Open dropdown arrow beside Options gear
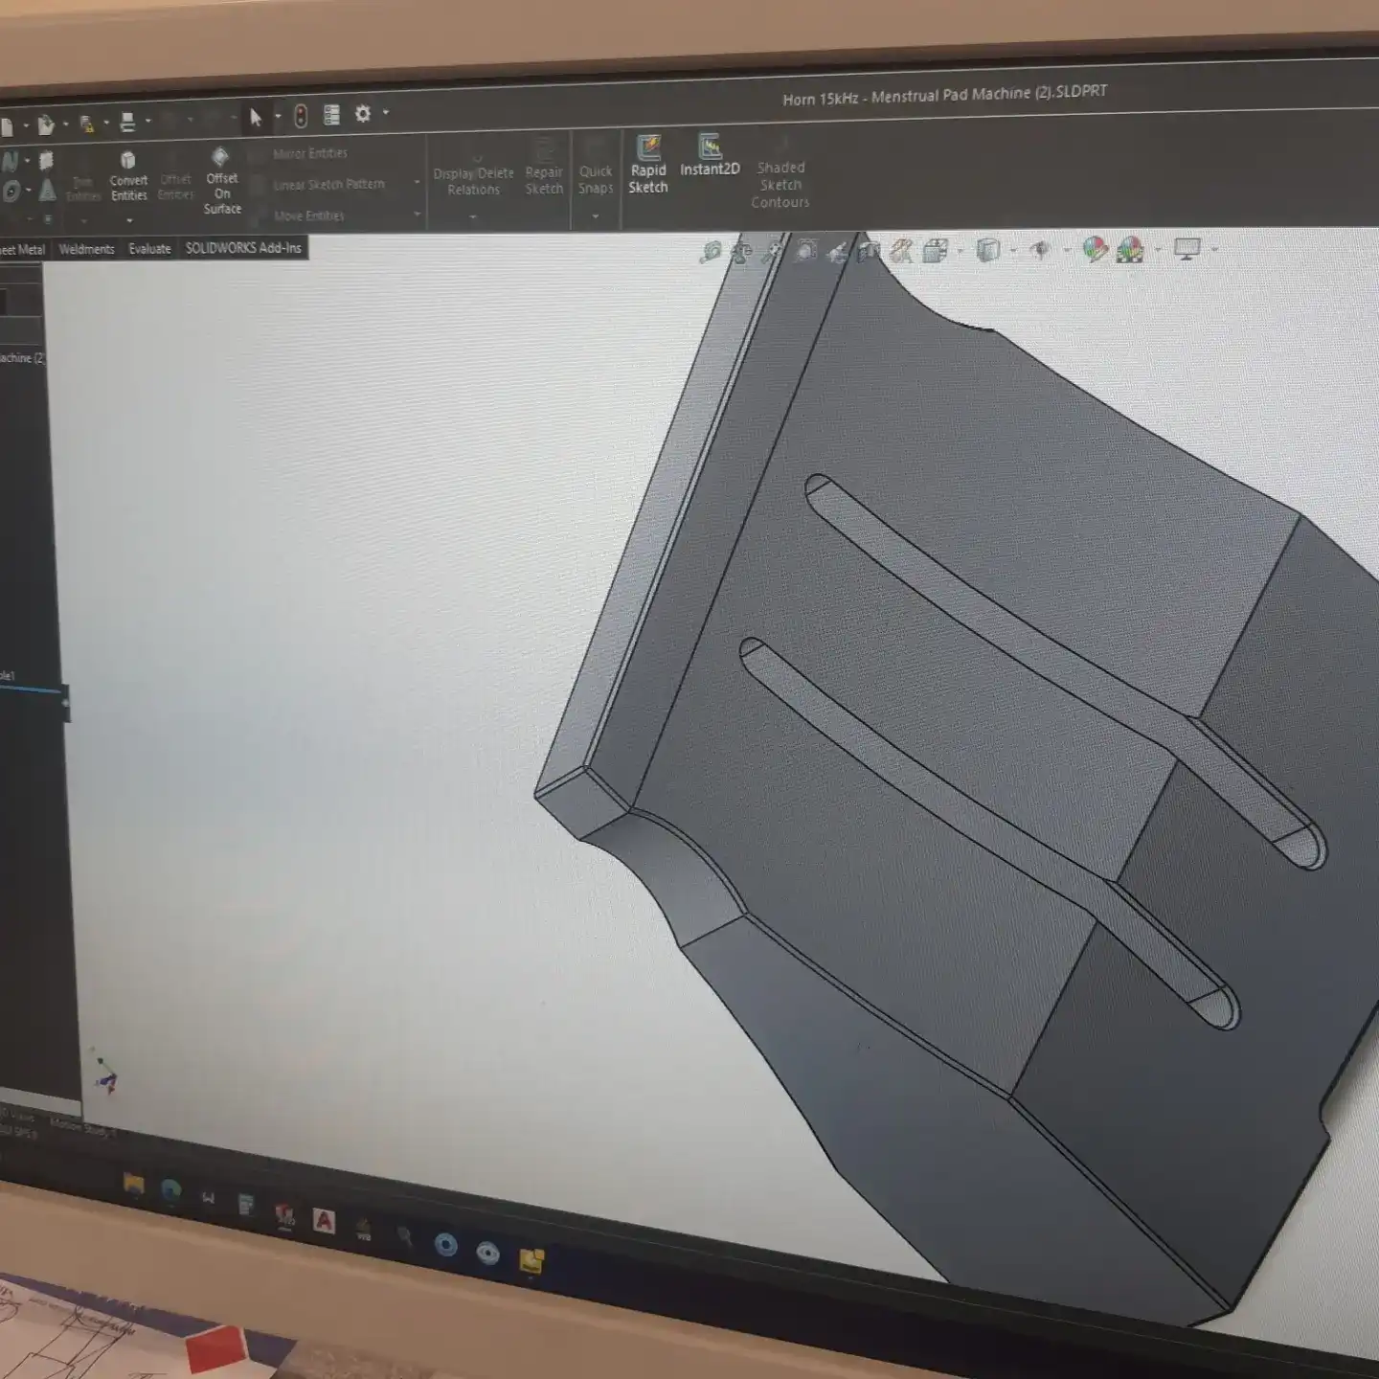The image size is (1379, 1379). point(386,113)
